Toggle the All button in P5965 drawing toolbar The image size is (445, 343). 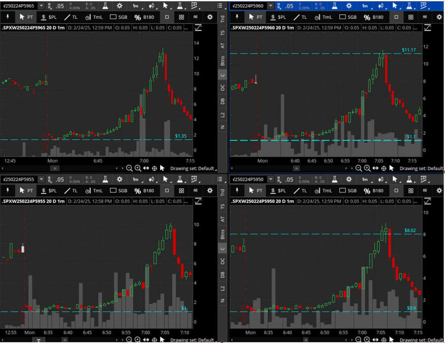point(195,17)
